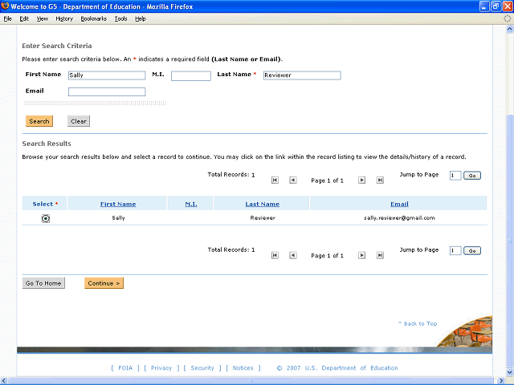Go to last page in bottom pagination
The image size is (514, 385).
pos(380,255)
